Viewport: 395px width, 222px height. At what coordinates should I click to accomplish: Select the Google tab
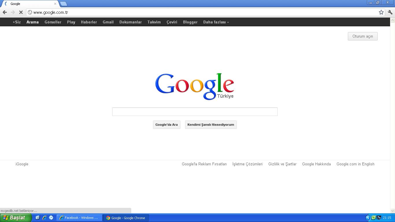pyautogui.click(x=30, y=4)
